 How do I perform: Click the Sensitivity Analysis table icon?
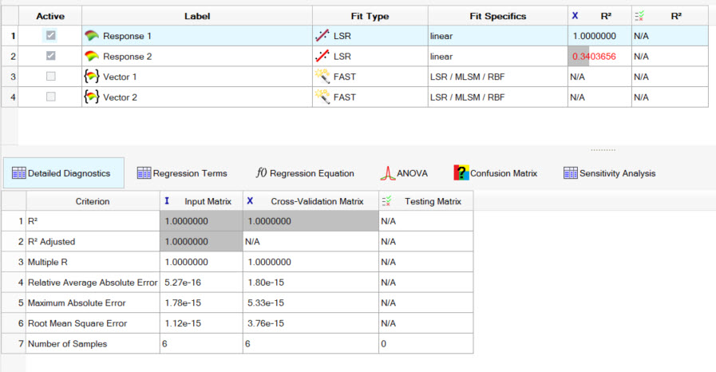(571, 173)
